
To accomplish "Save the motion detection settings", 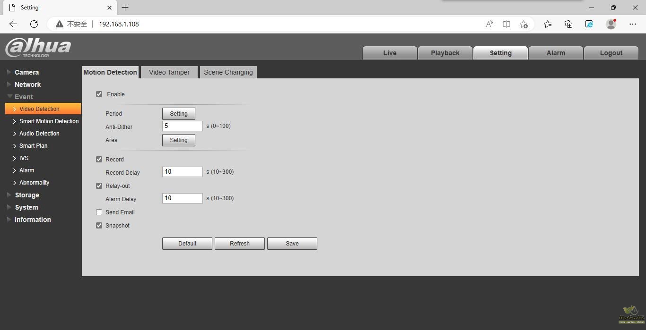I will coord(292,244).
